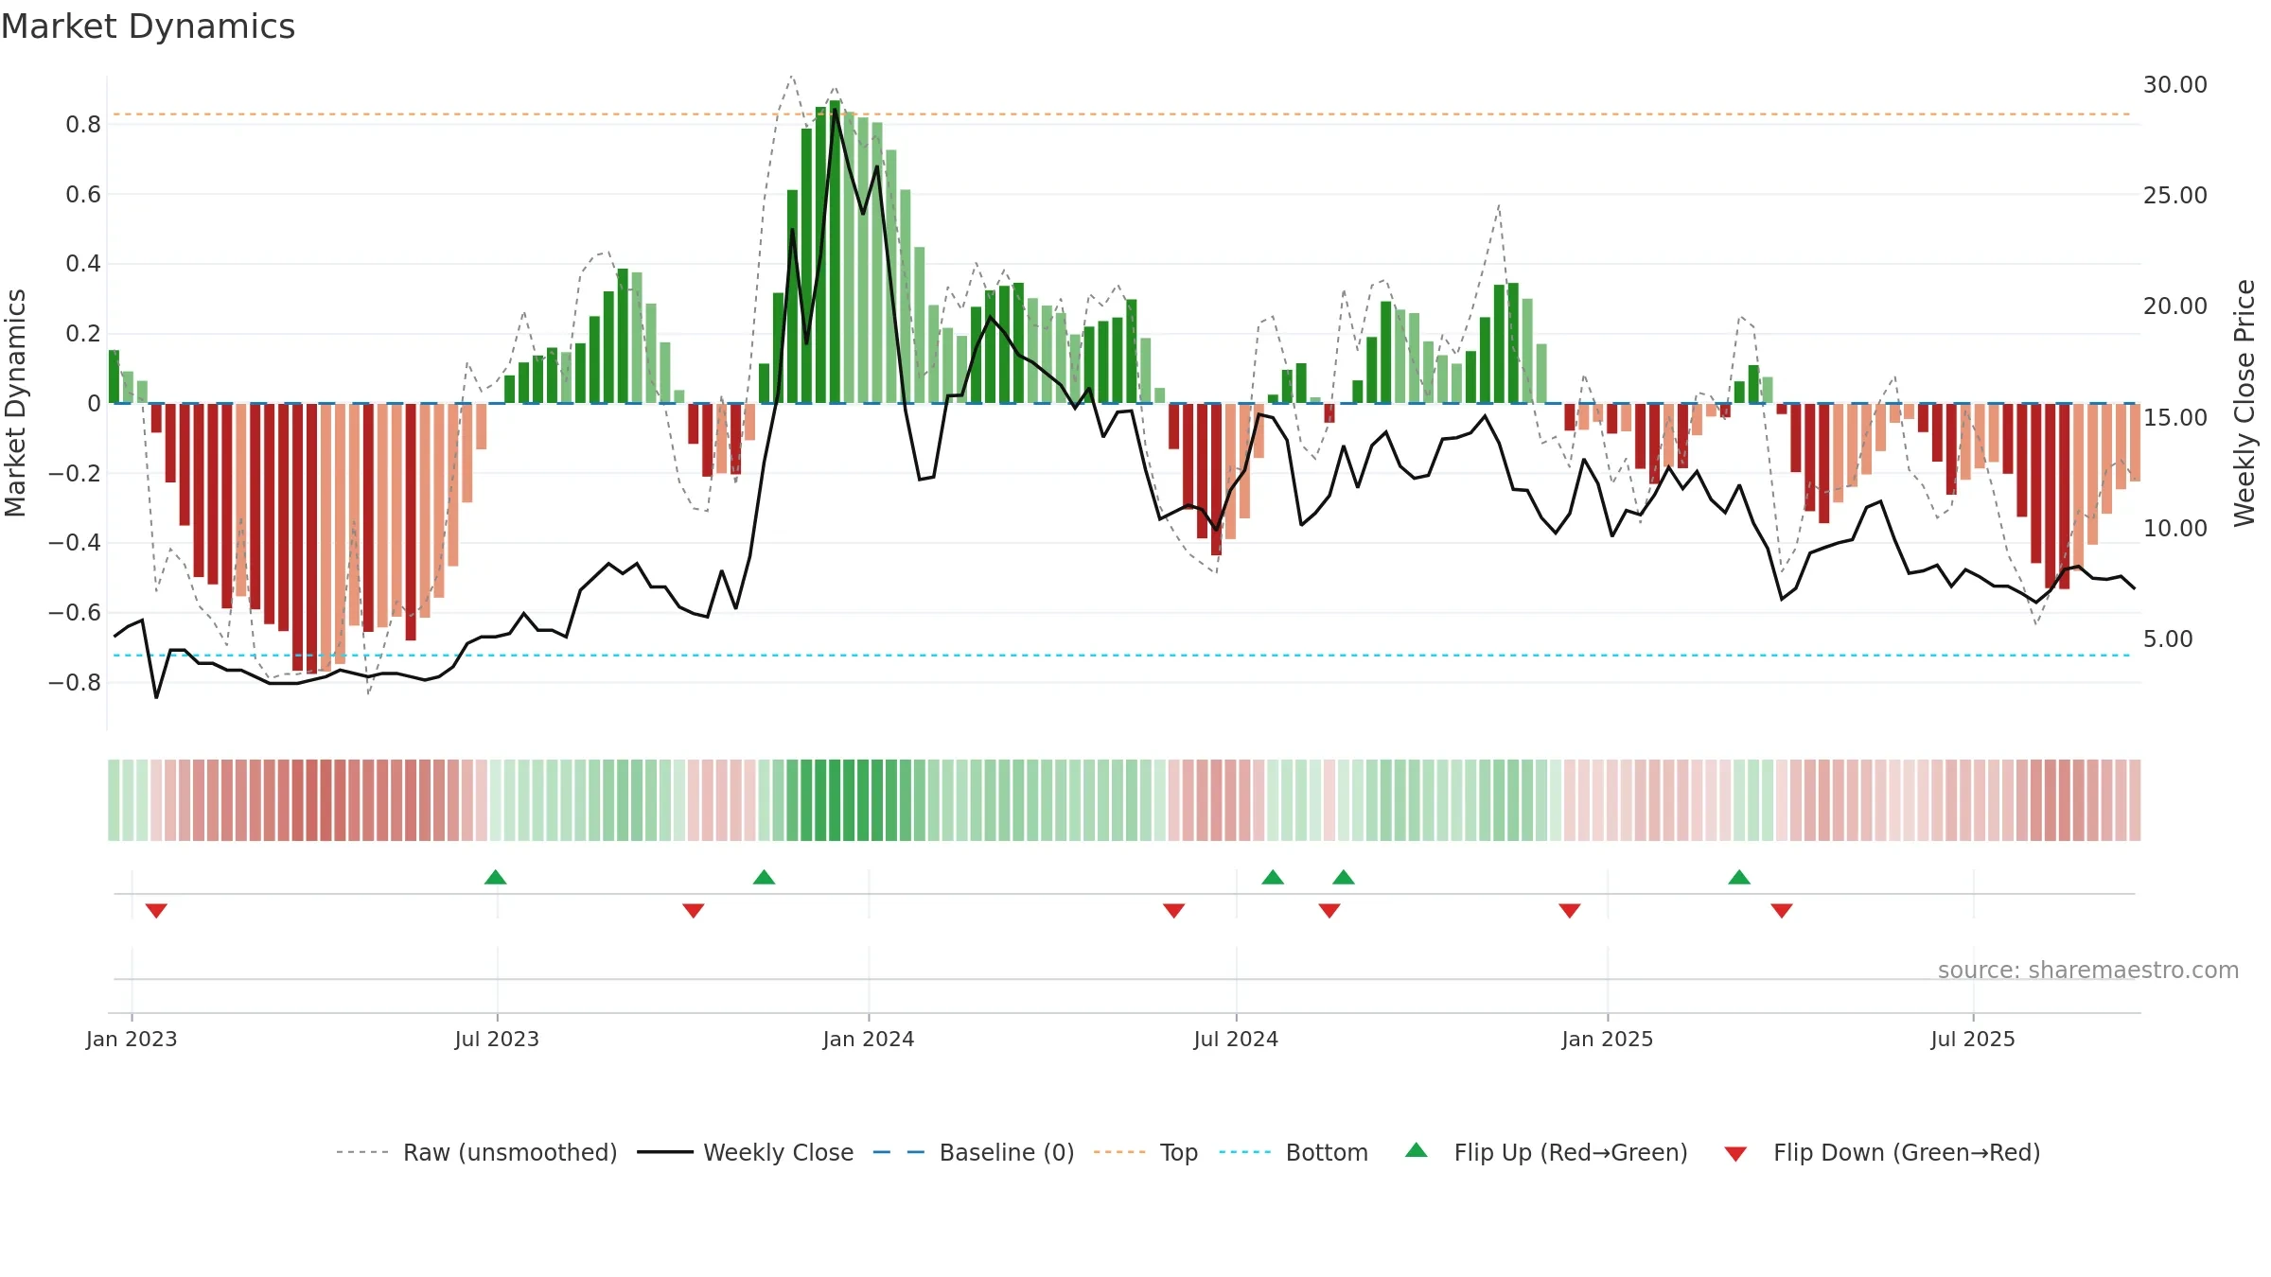Screen dimensions: 2271x1277
Task: Click the last green flip-up marker in 2025
Action: pyautogui.click(x=1739, y=877)
